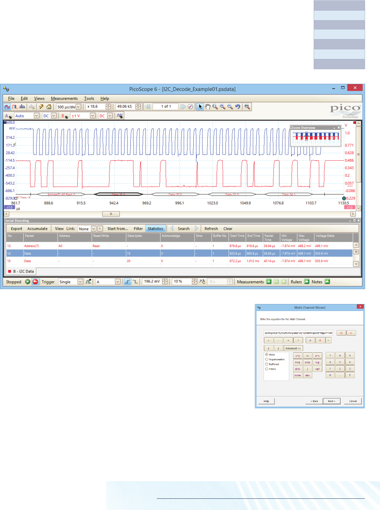380x510 pixels.
Task: Switch to spectrum mode icon
Action: 22,107
